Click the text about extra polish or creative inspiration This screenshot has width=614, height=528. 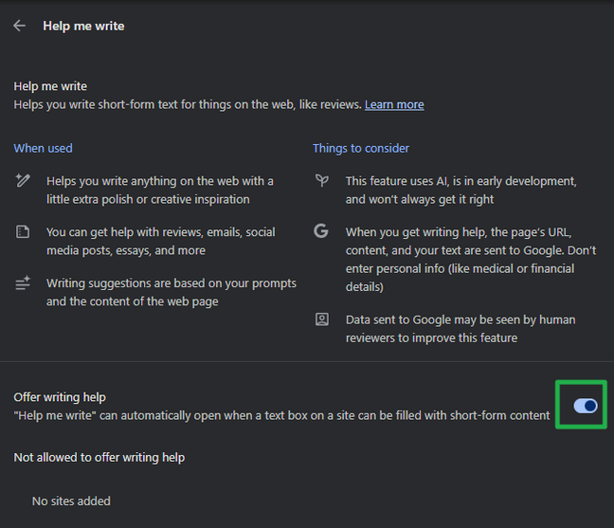point(159,190)
